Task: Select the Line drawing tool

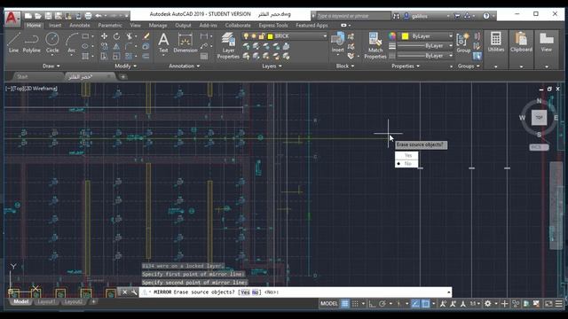Action: point(14,43)
